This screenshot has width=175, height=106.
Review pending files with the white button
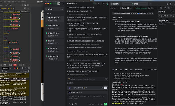click(x=106, y=88)
